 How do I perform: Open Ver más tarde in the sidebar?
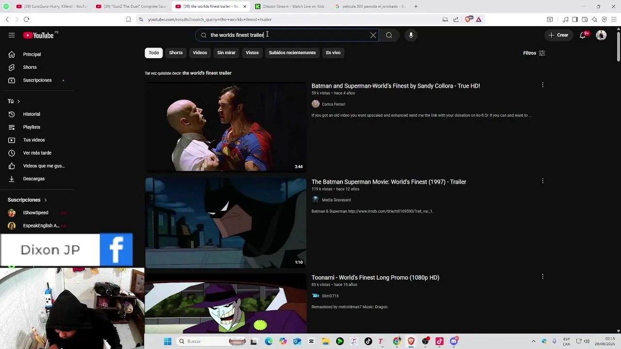tap(37, 153)
